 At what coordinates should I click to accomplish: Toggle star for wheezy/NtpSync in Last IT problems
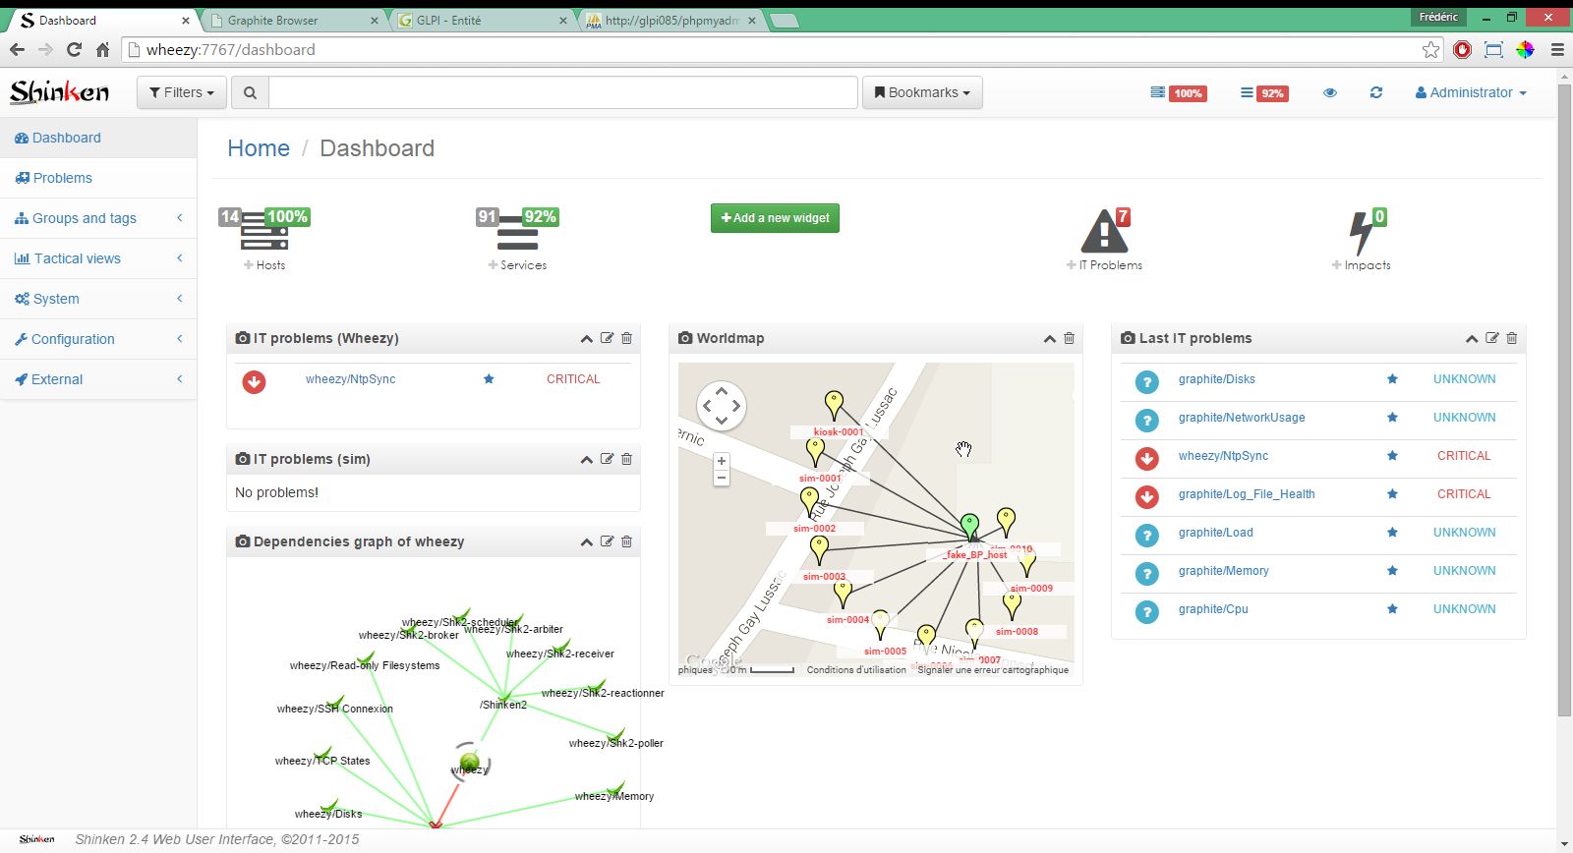click(1392, 455)
